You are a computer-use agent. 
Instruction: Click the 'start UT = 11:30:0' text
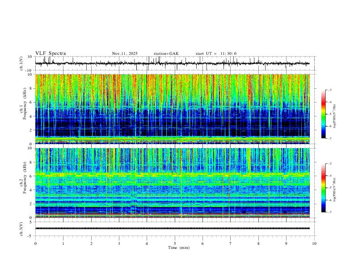pyautogui.click(x=216, y=54)
